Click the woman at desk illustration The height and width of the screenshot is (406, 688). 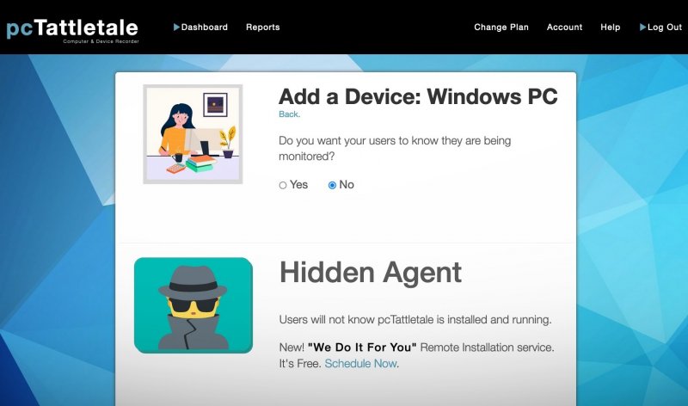[193, 133]
